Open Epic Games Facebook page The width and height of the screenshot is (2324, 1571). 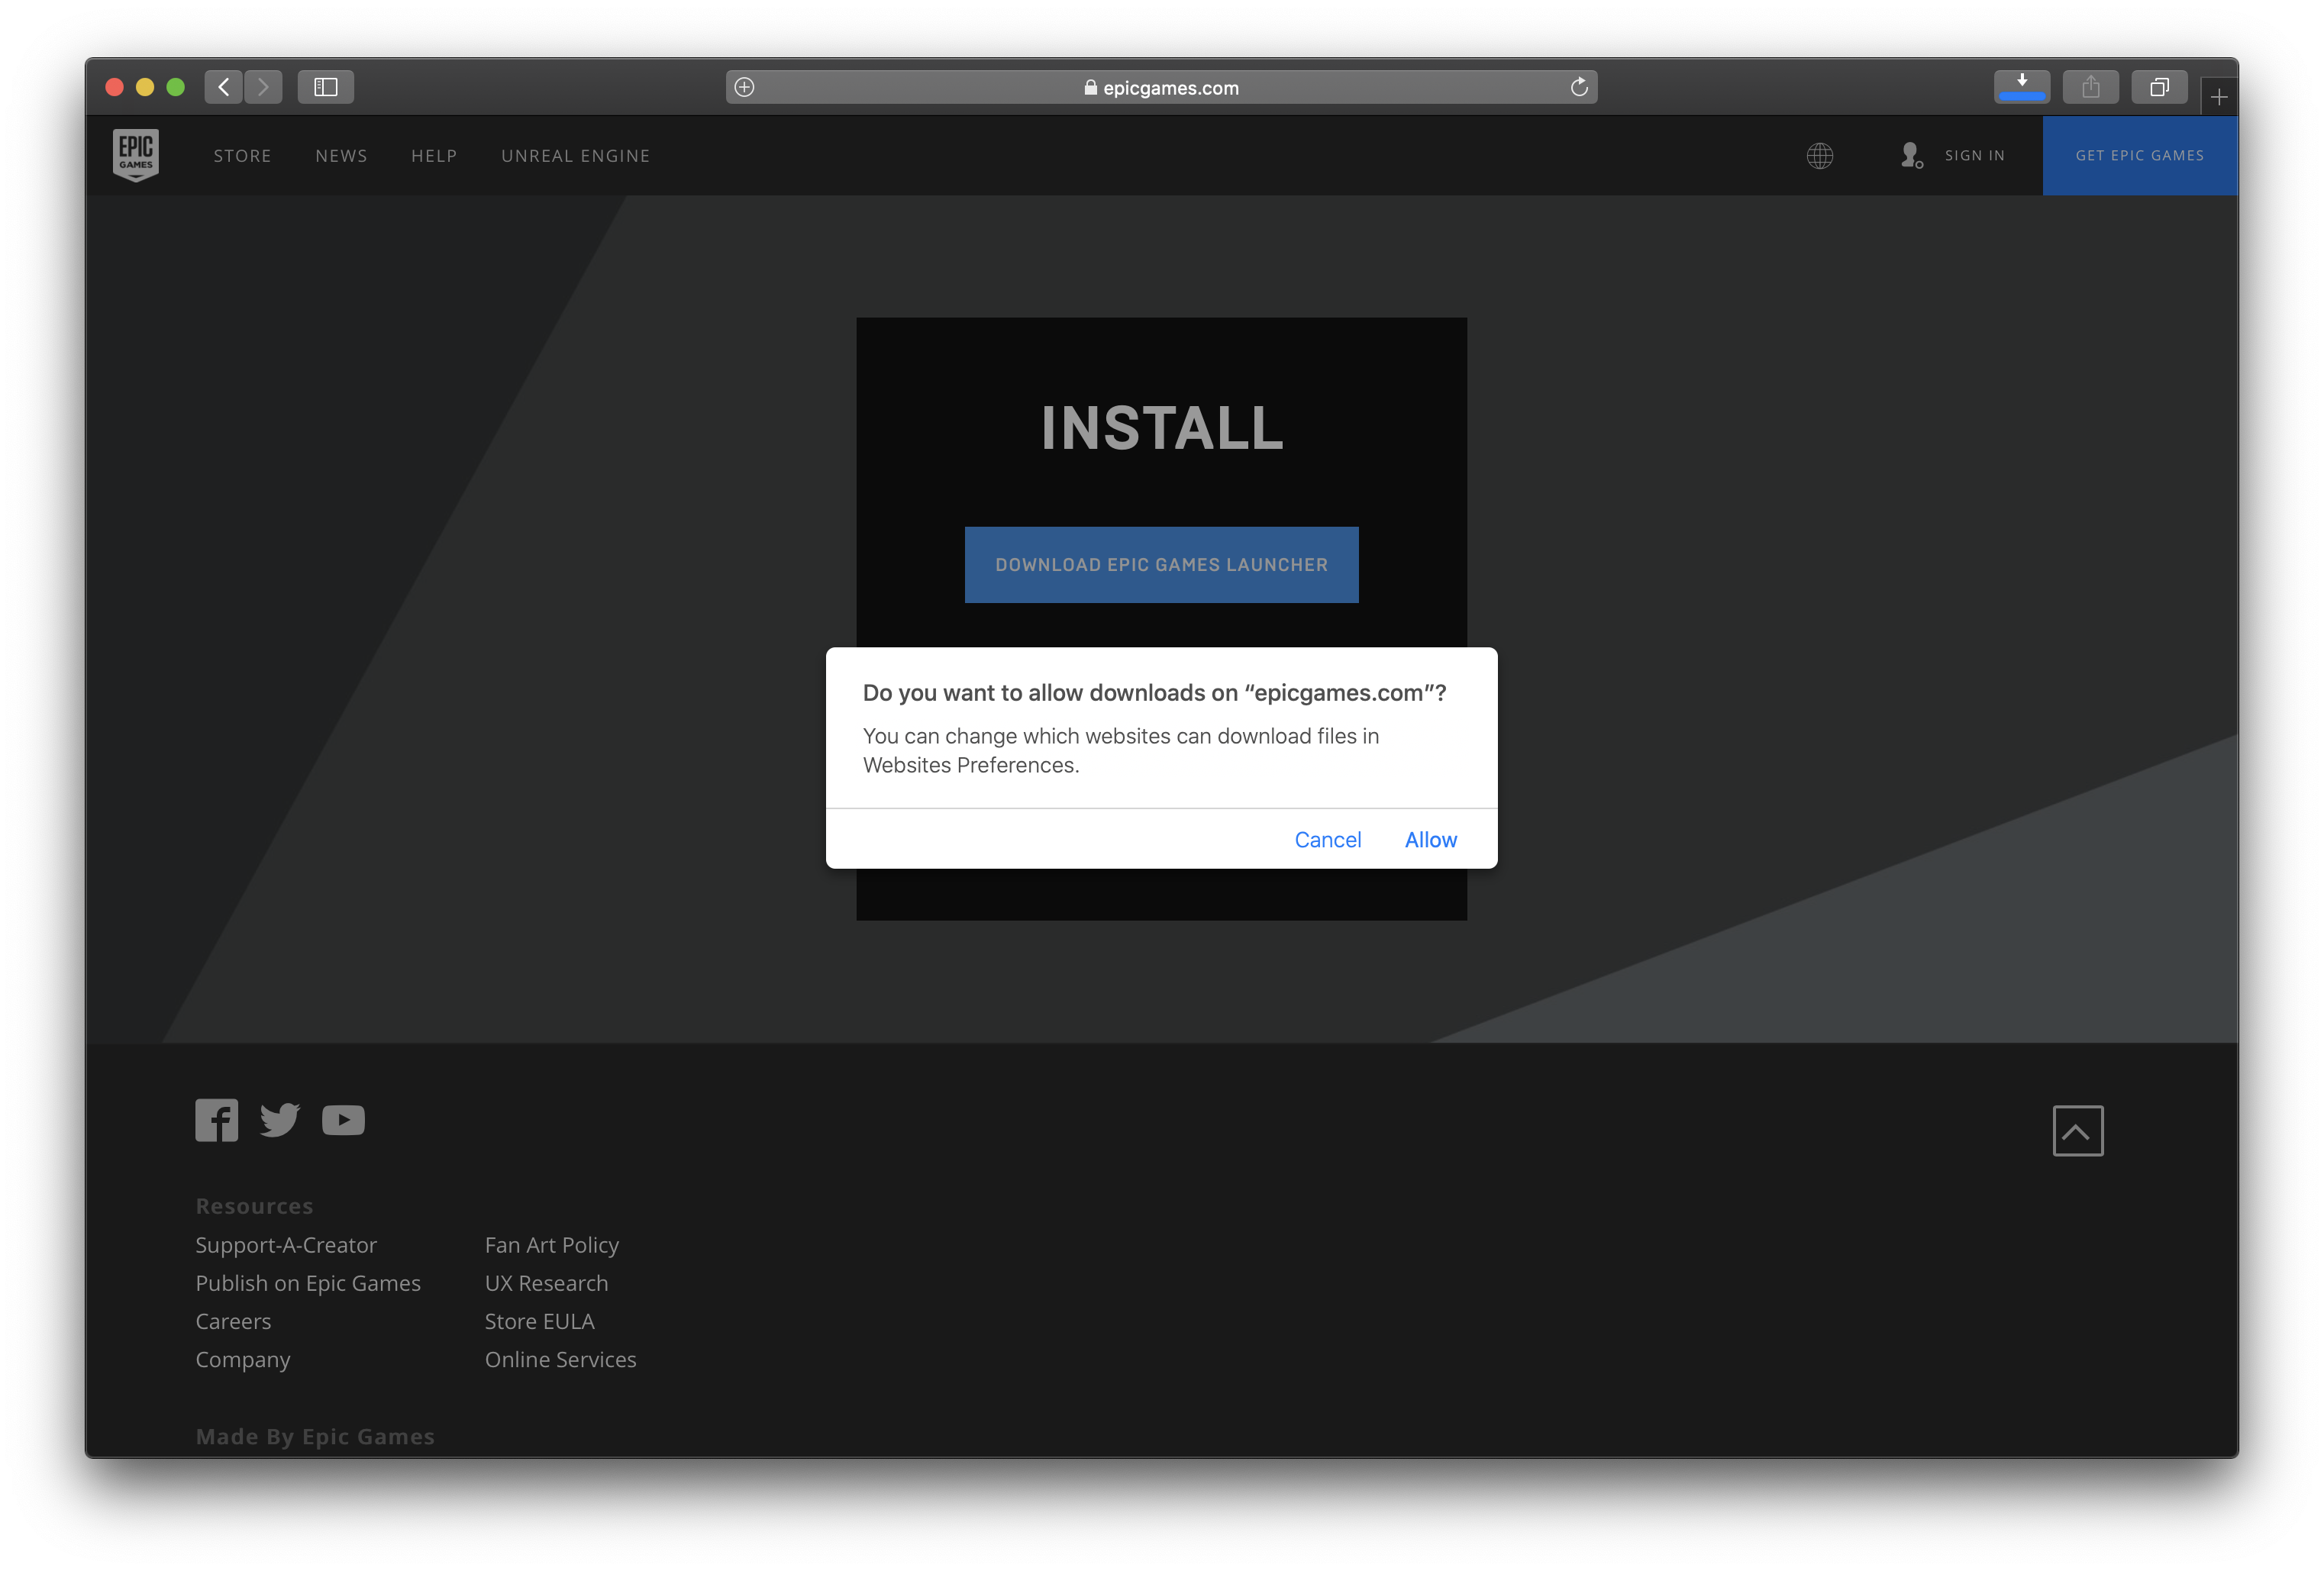tap(217, 1120)
